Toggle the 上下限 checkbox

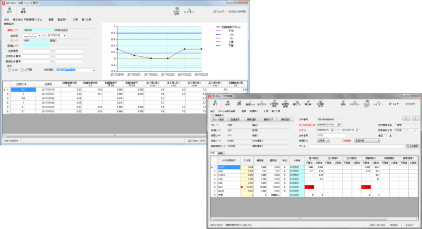pyautogui.click(x=22, y=69)
